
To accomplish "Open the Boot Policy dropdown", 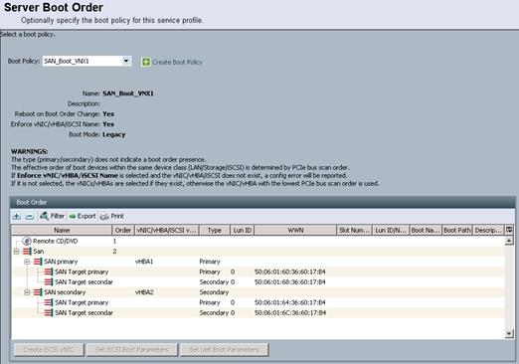I will click(x=126, y=61).
